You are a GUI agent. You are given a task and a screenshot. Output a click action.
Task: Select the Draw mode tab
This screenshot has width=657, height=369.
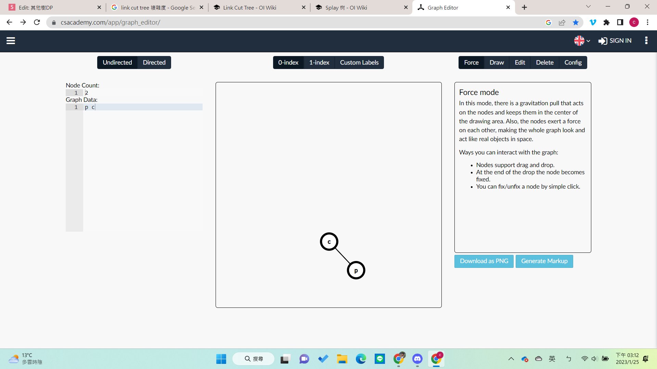(497, 63)
